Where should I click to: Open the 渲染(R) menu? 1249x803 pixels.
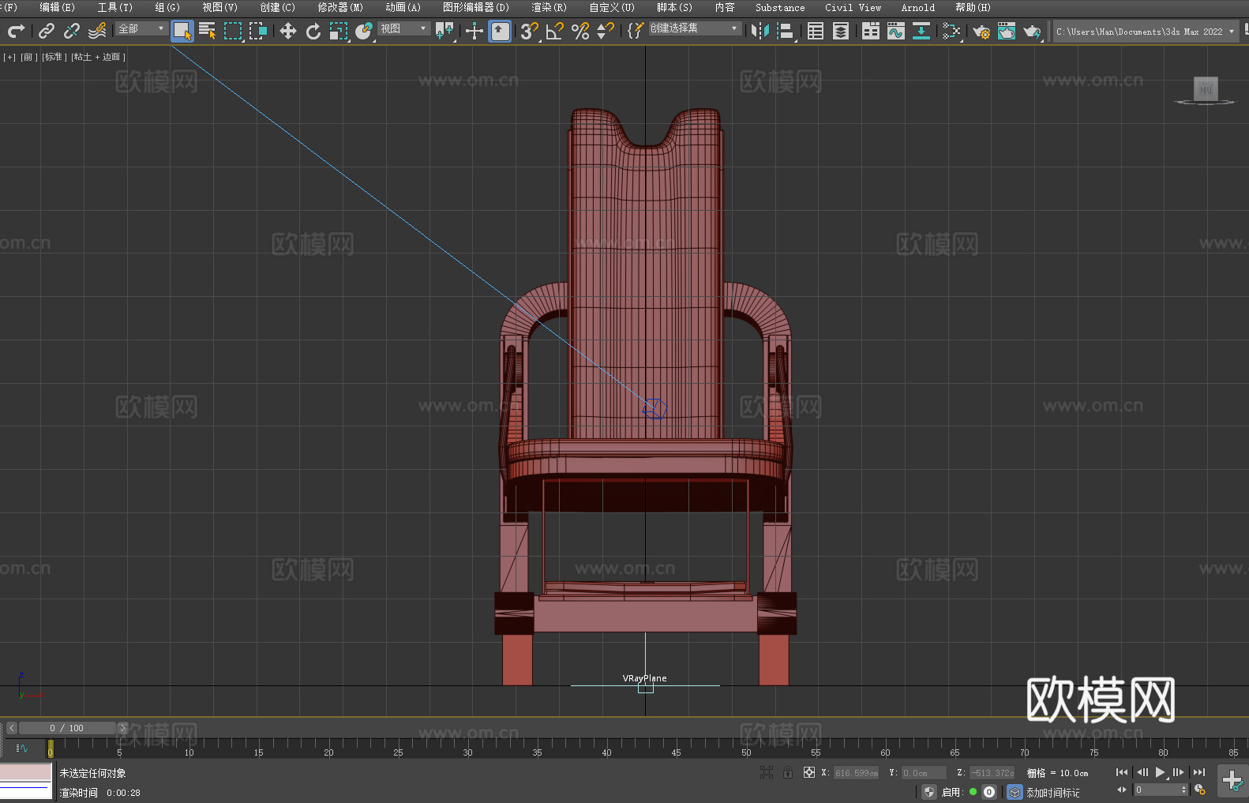(x=549, y=7)
